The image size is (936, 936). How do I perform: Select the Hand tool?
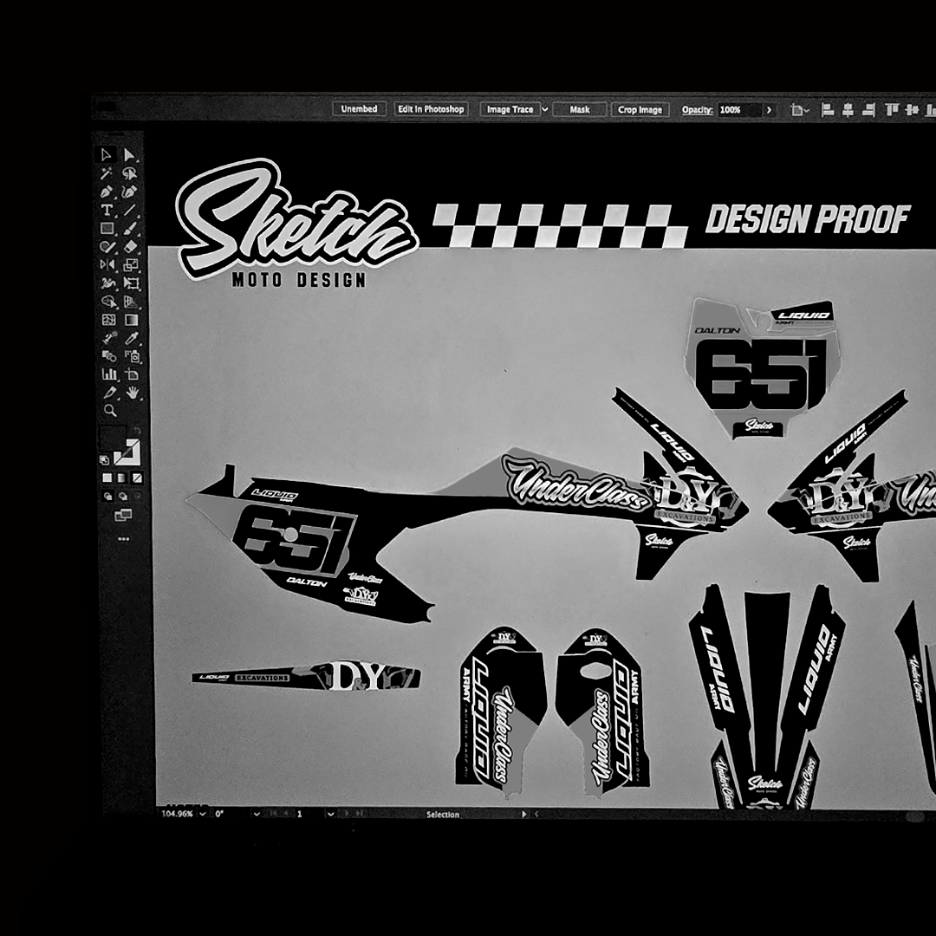pos(133,393)
